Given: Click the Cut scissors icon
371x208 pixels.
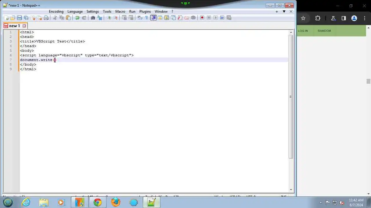Looking at the screenshot, I should 55,18.
